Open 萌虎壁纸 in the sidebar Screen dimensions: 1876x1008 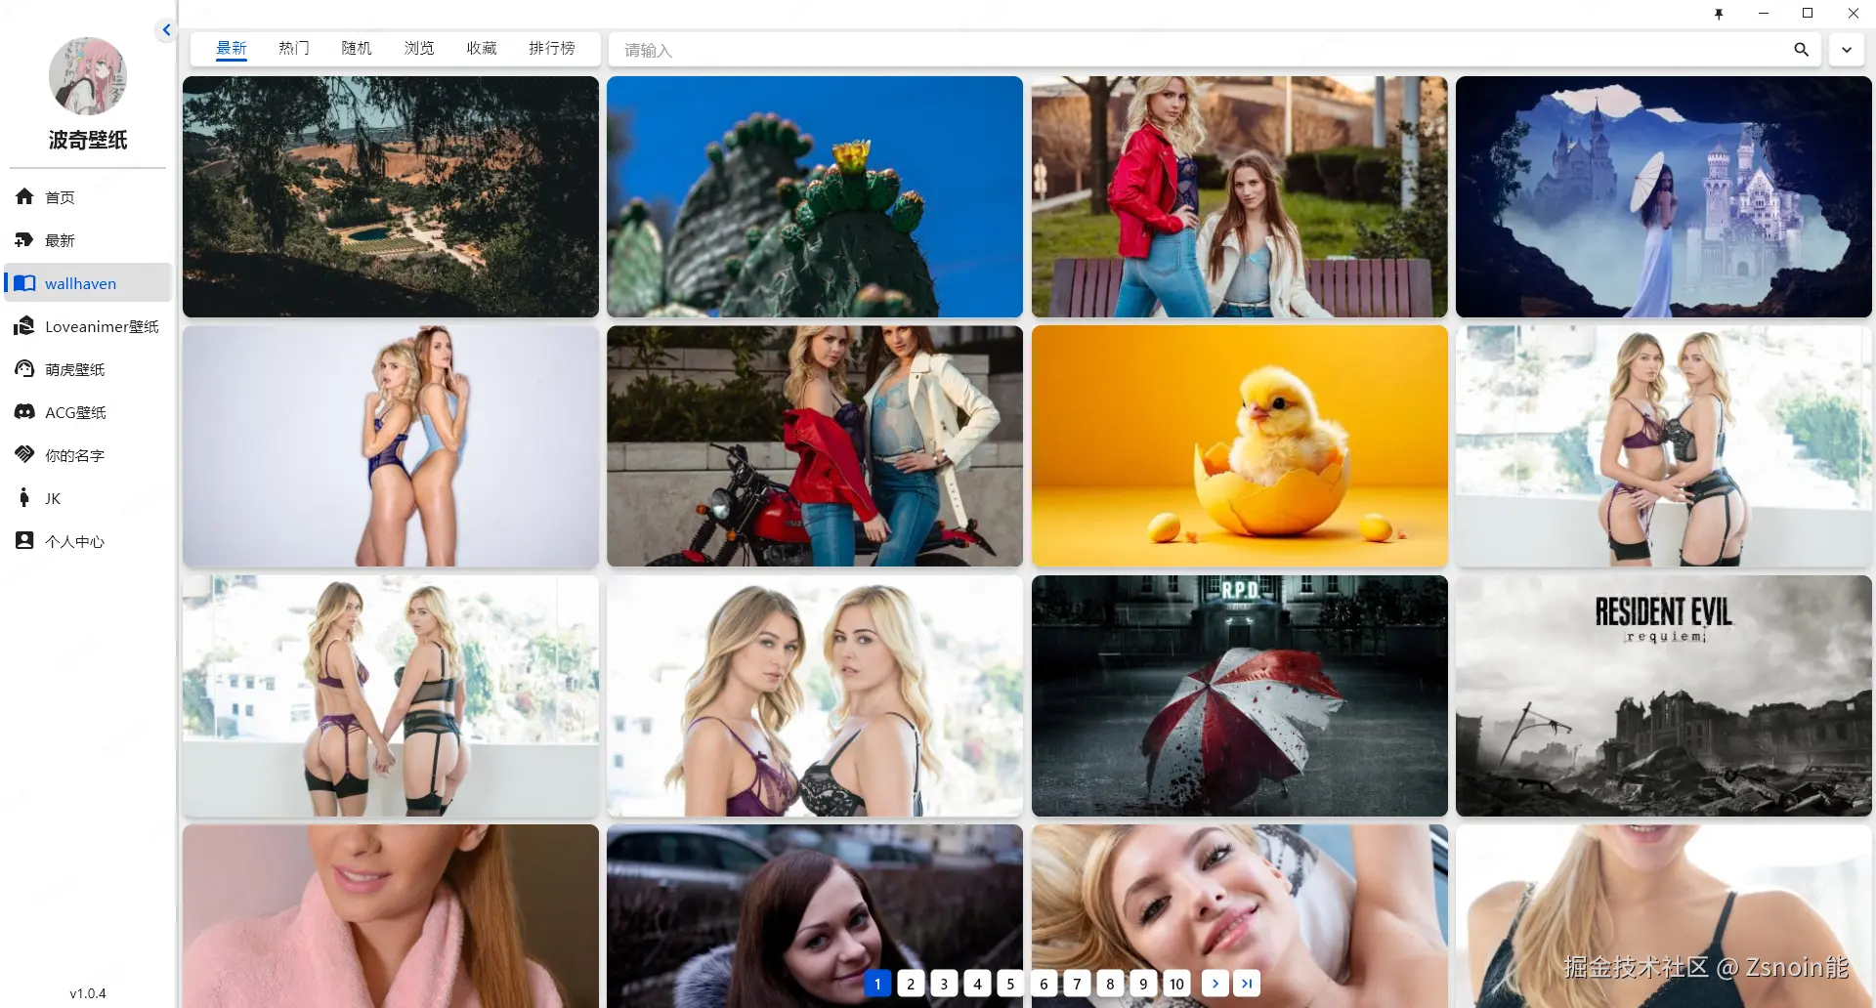tap(88, 369)
